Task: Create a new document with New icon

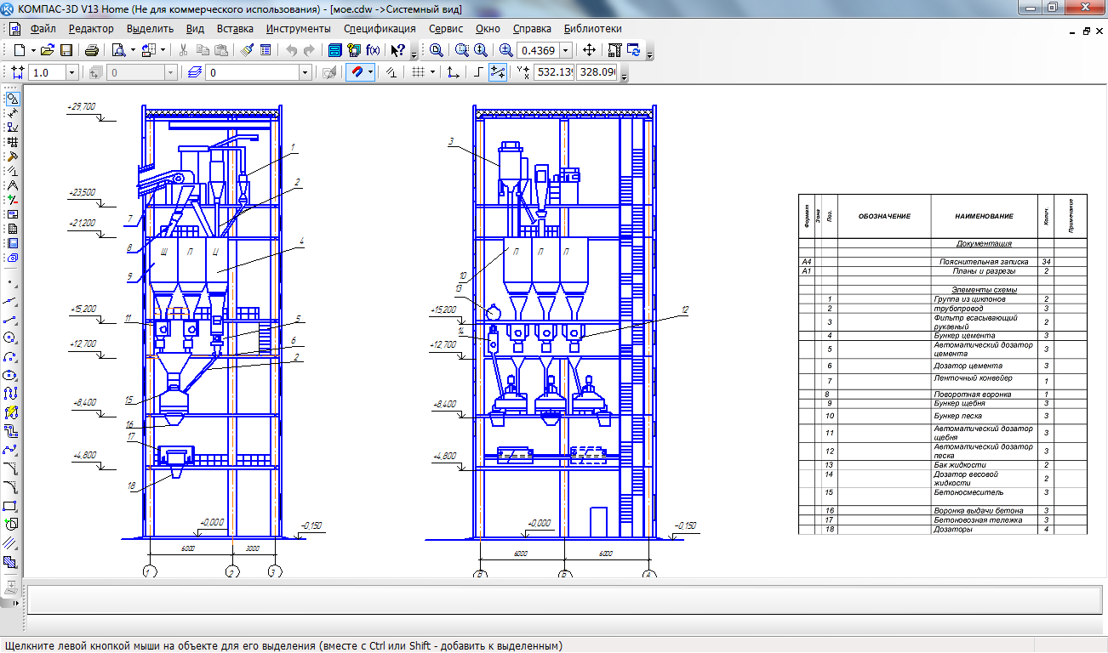Action: tap(19, 50)
